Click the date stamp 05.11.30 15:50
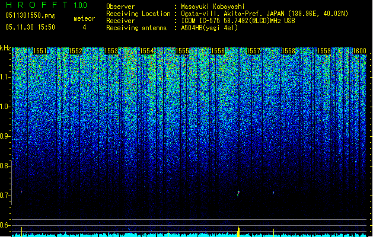373x237 pixels. tap(30, 27)
